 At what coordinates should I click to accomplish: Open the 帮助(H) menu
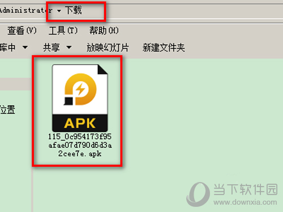[104, 31]
